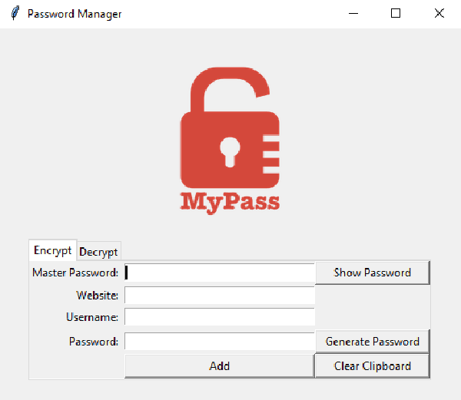This screenshot has width=461, height=400.
Task: Open the Decrypt tab
Action: [x=98, y=252]
